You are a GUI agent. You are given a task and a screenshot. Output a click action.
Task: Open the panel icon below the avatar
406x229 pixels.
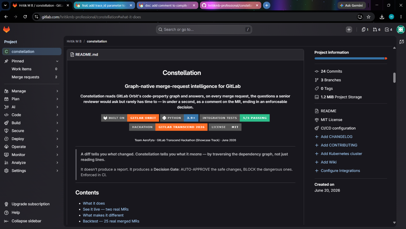[402, 42]
